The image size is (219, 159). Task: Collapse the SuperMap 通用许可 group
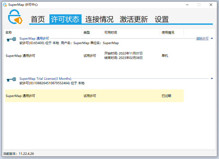(x=212, y=38)
